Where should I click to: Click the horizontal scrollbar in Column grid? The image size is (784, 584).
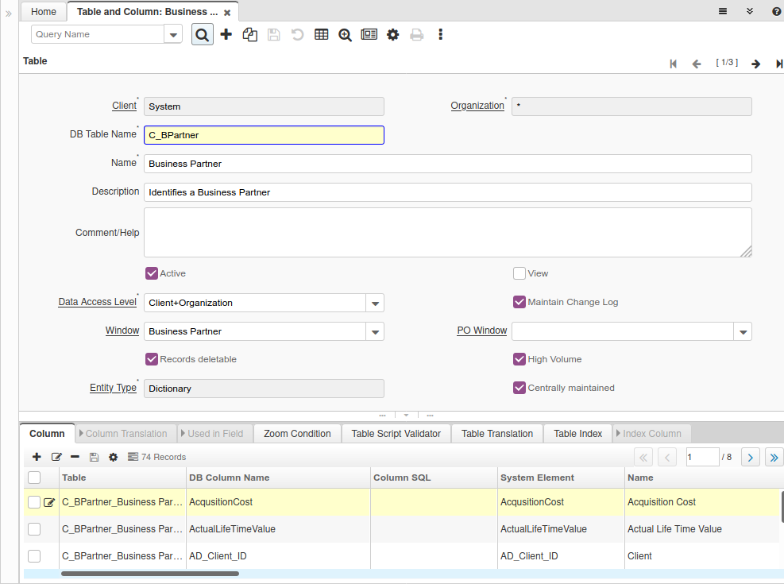(150, 573)
